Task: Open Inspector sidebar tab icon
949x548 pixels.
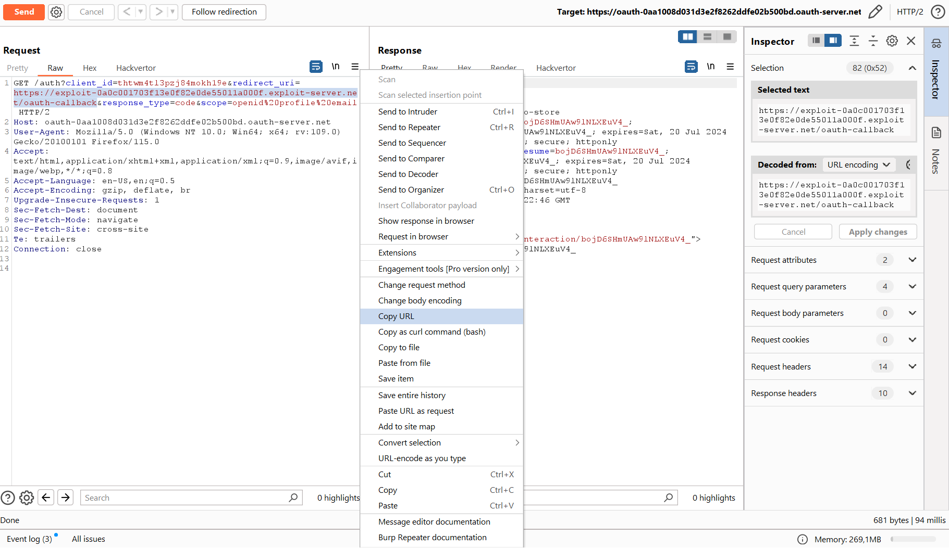Action: 936,43
